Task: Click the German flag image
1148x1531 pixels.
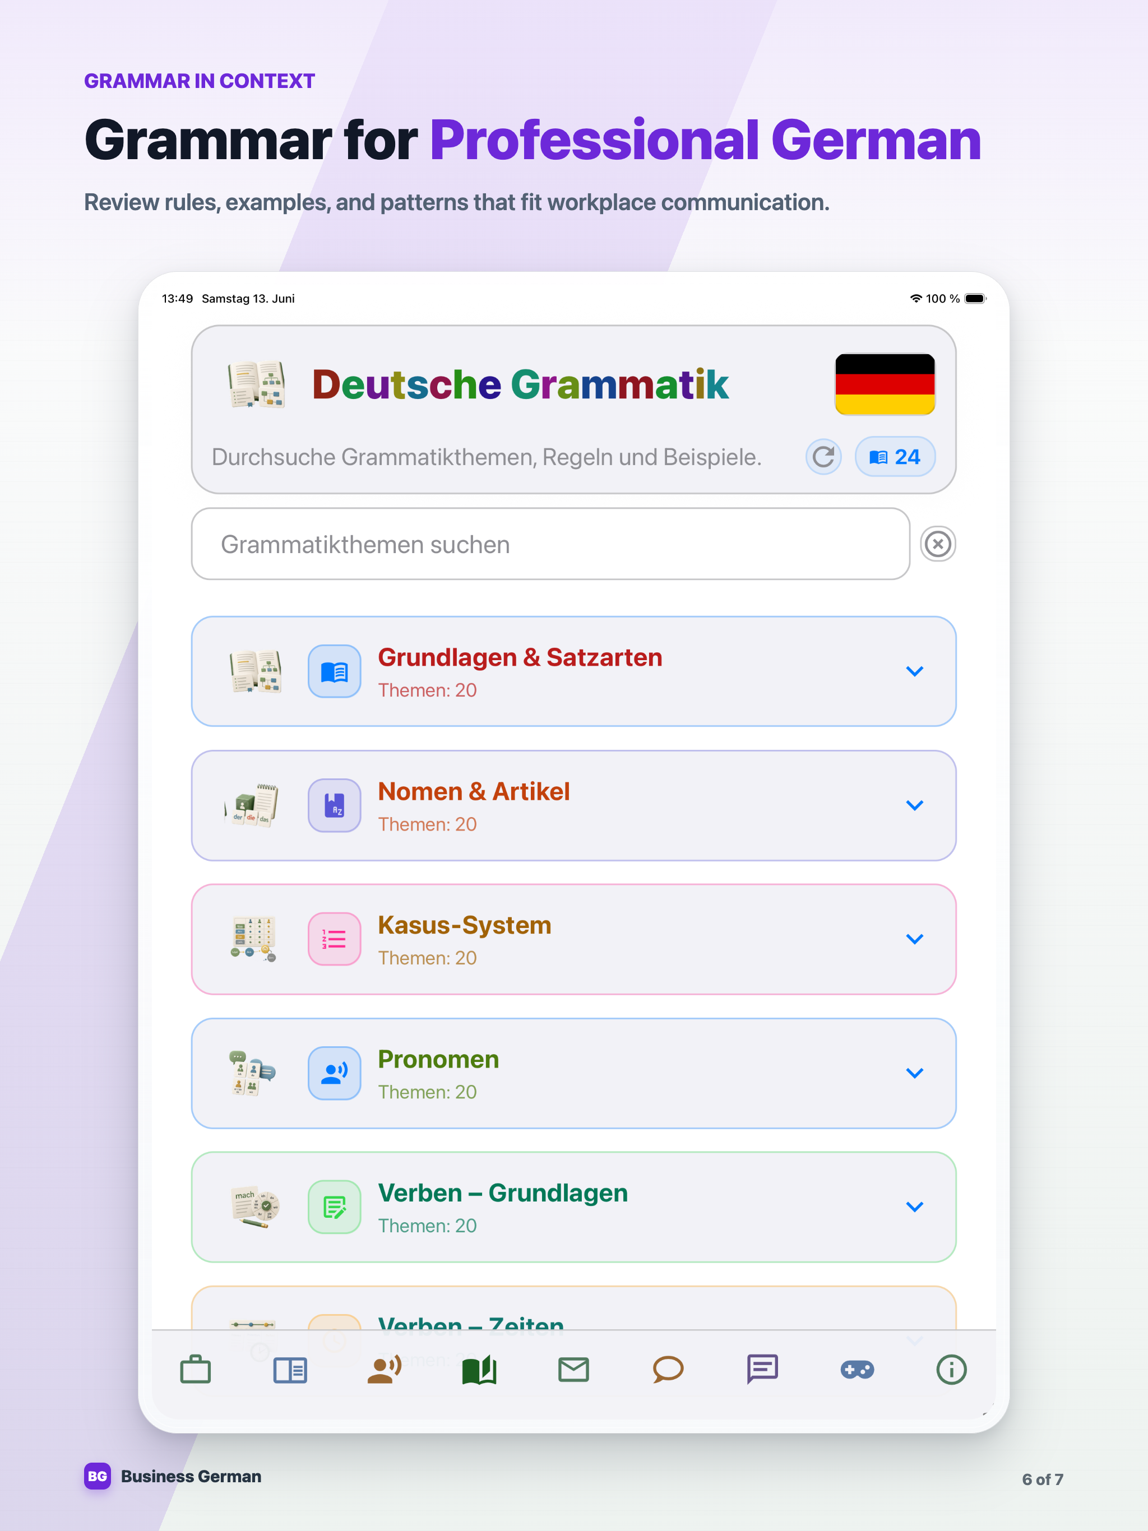Action: [885, 384]
